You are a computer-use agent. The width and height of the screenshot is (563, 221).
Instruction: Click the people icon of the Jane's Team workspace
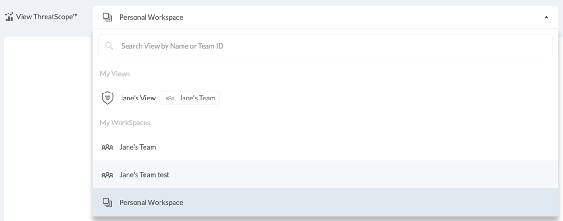107,147
